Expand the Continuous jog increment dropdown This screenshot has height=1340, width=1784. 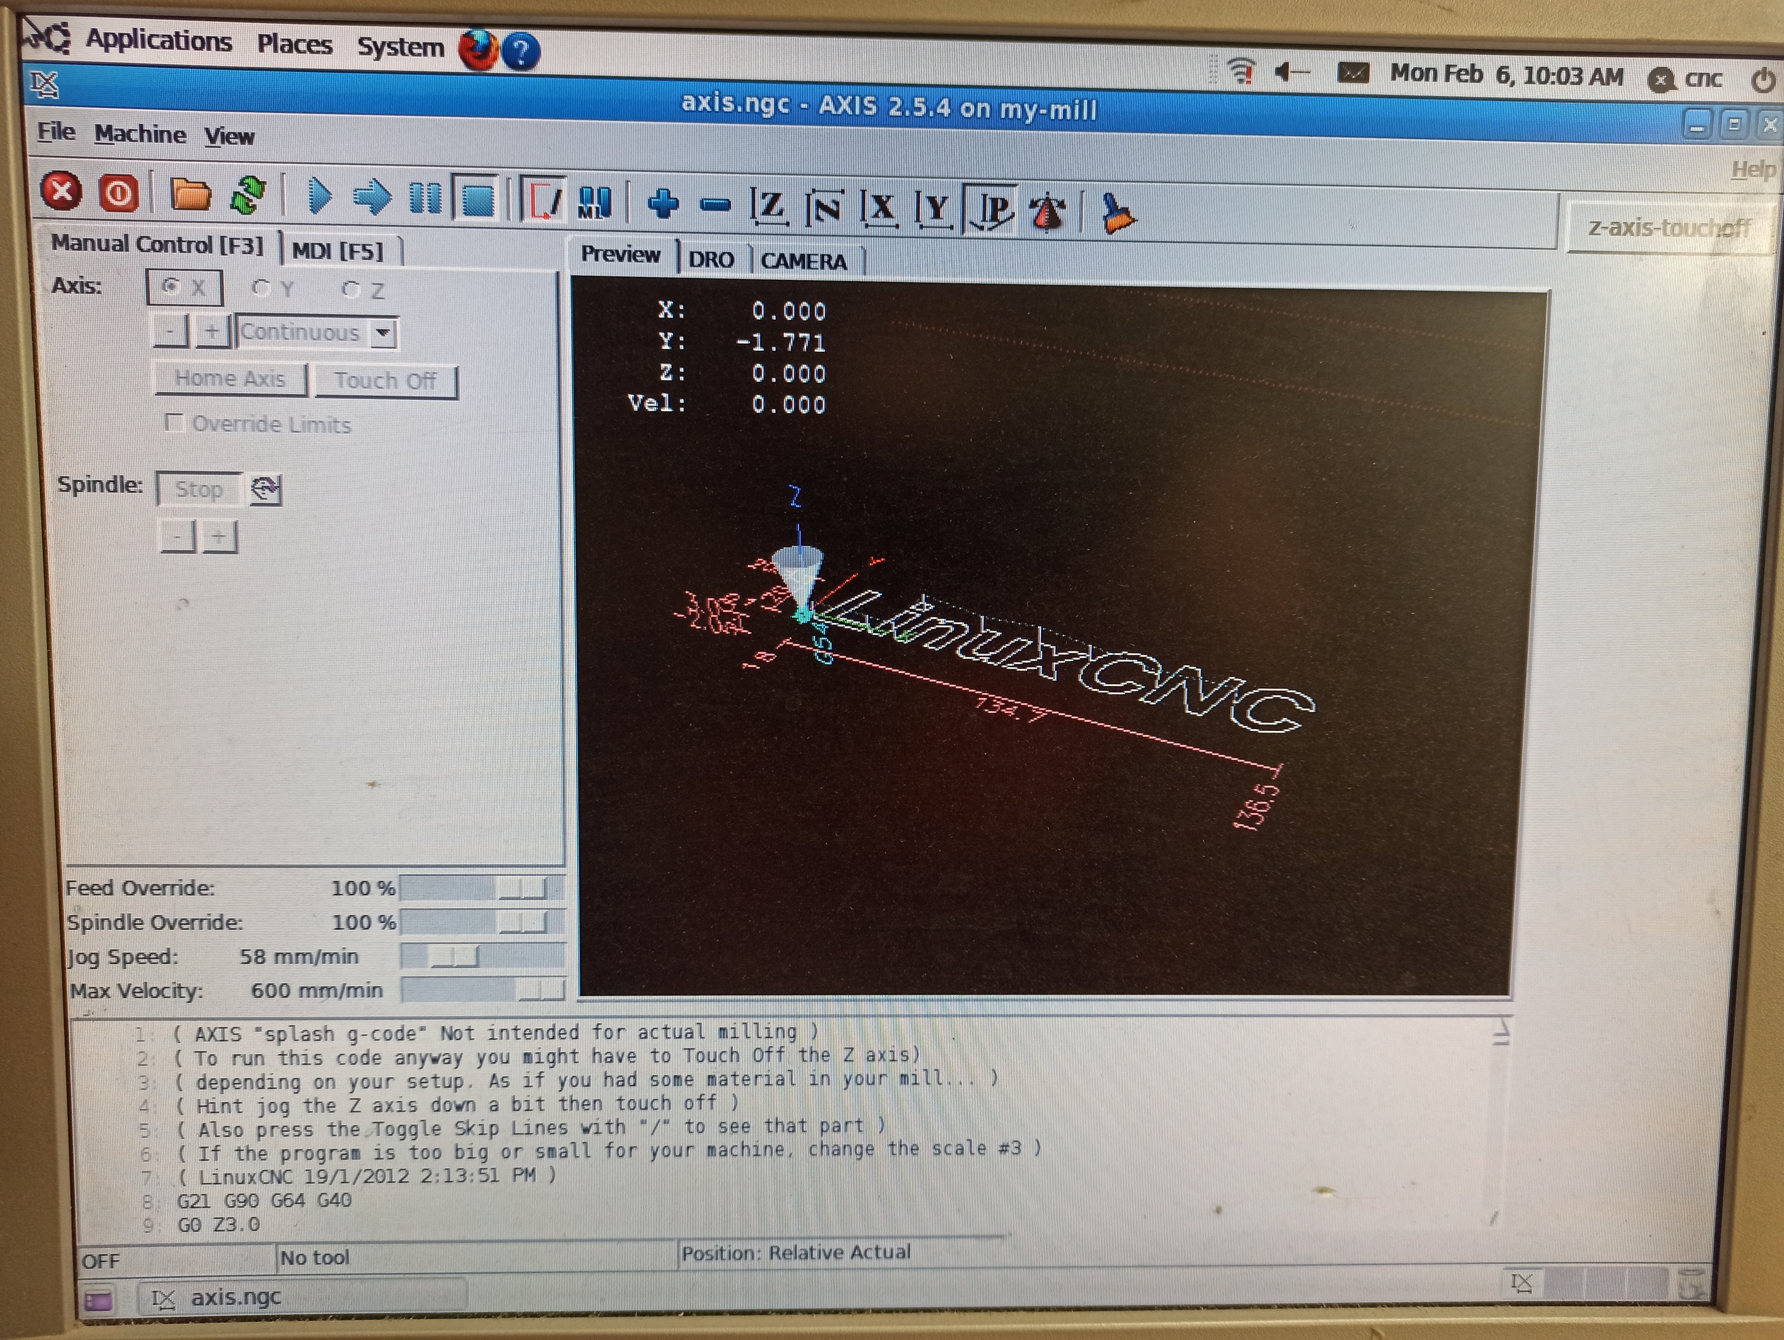pos(384,332)
